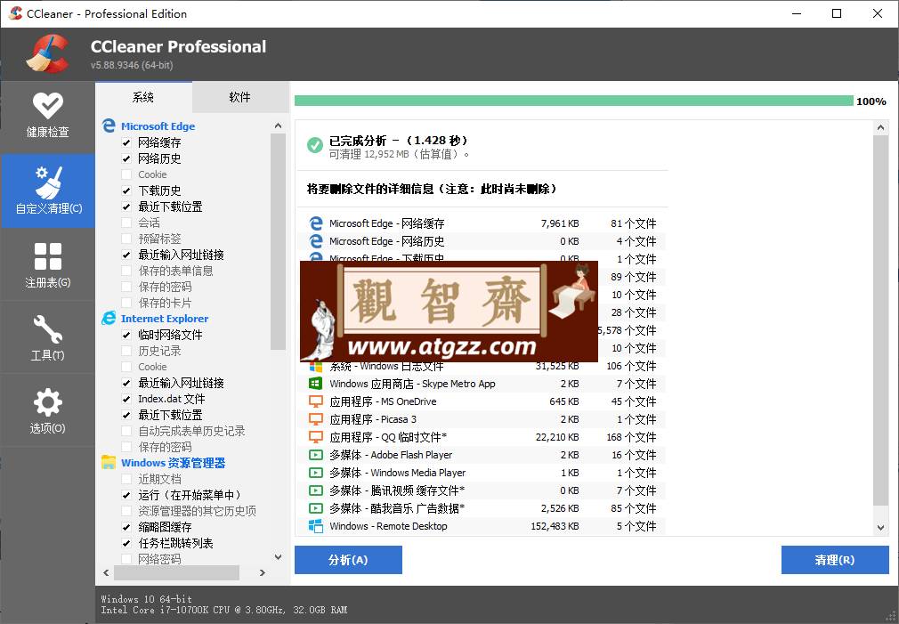Switch to the 系统 tab
This screenshot has width=899, height=624.
tap(143, 98)
